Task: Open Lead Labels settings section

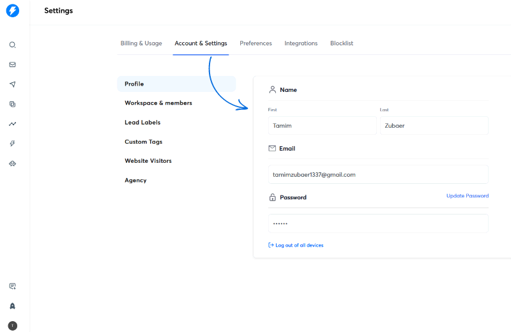Action: click(142, 122)
